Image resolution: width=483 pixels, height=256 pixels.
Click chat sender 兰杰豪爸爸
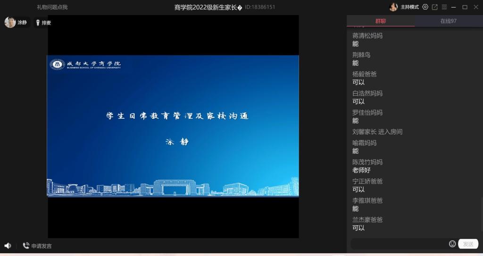[x=367, y=220]
